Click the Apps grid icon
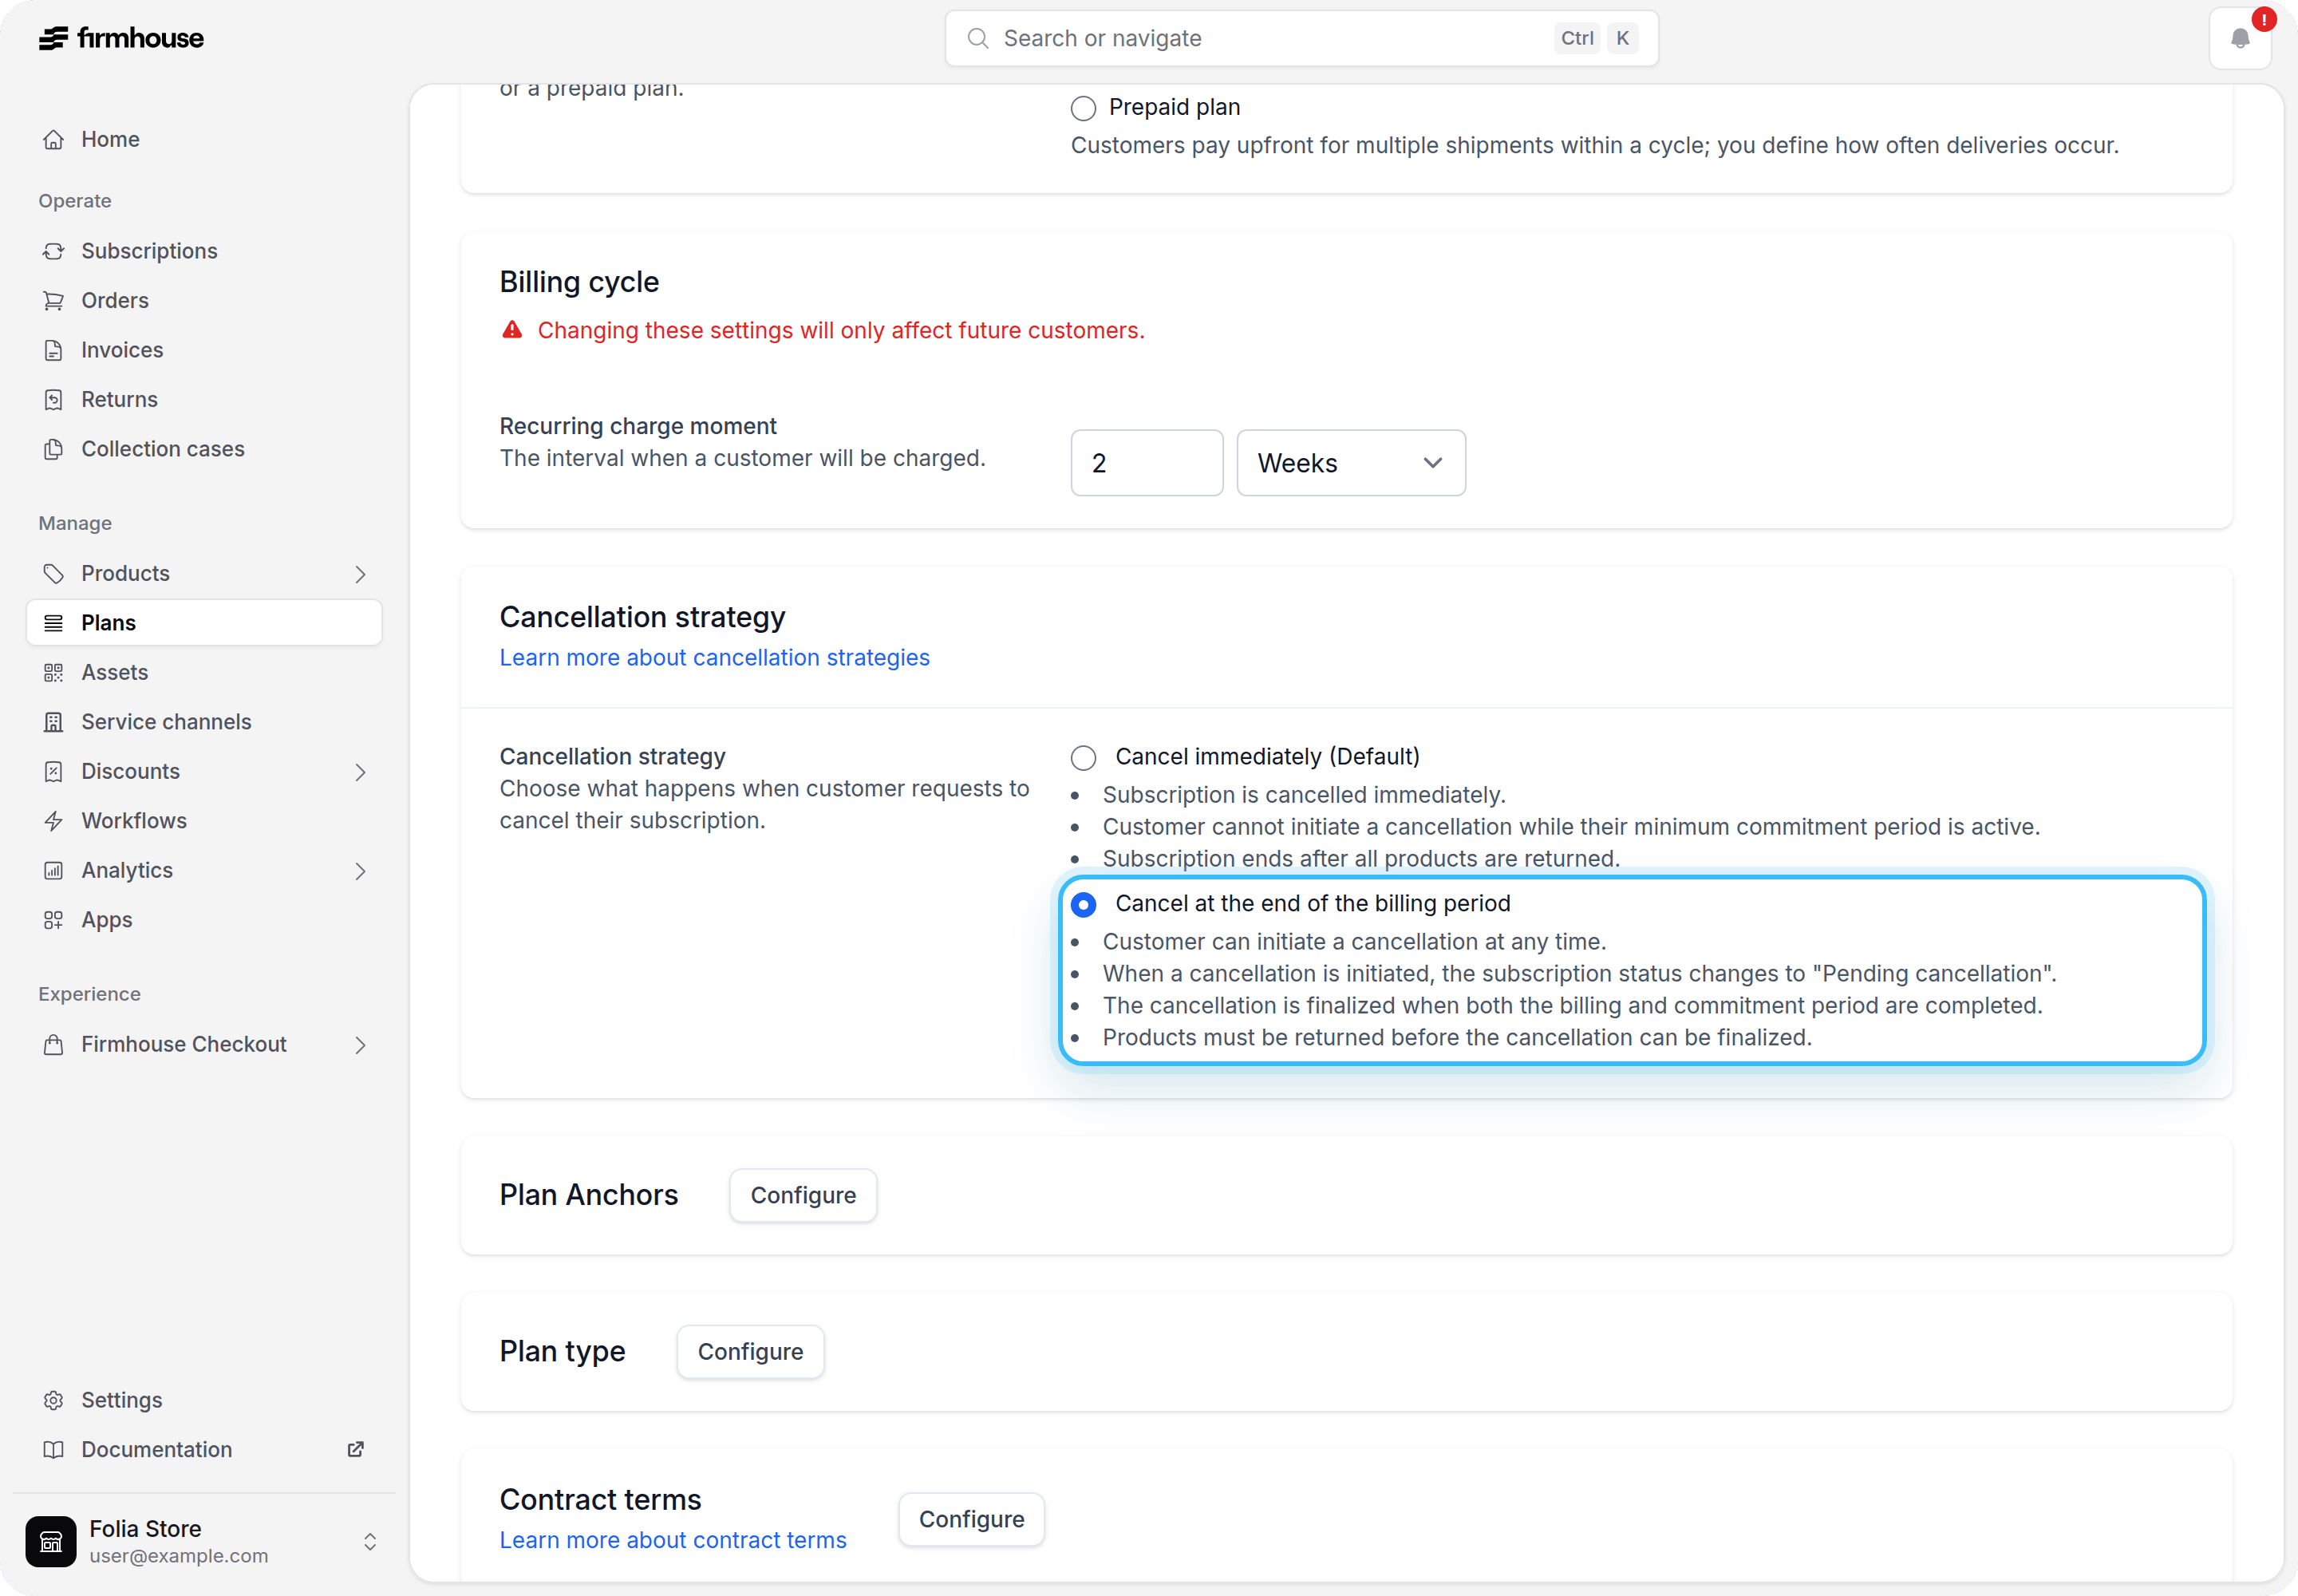The image size is (2298, 1596). 54,920
